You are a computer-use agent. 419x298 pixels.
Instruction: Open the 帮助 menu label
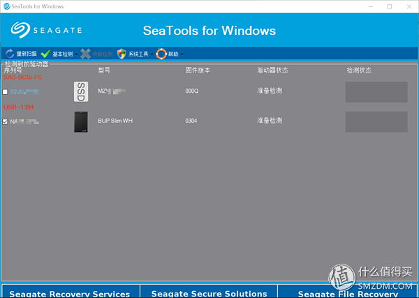[173, 54]
